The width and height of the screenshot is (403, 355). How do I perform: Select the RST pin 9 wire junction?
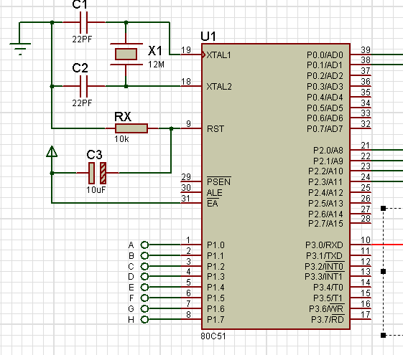[172, 128]
